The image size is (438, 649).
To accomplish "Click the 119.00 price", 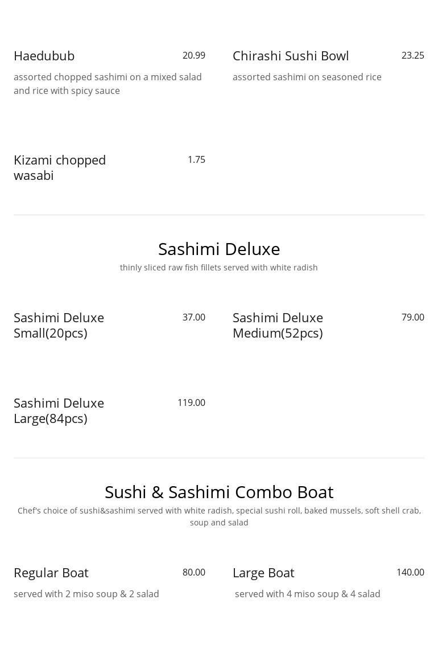I will pyautogui.click(x=191, y=403).
